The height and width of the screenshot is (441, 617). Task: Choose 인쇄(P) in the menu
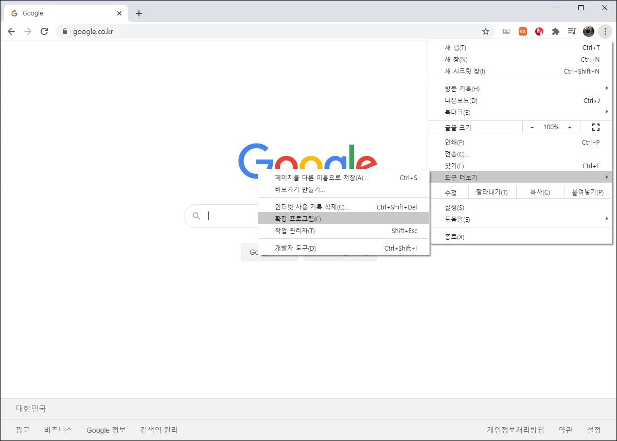pyautogui.click(x=520, y=142)
